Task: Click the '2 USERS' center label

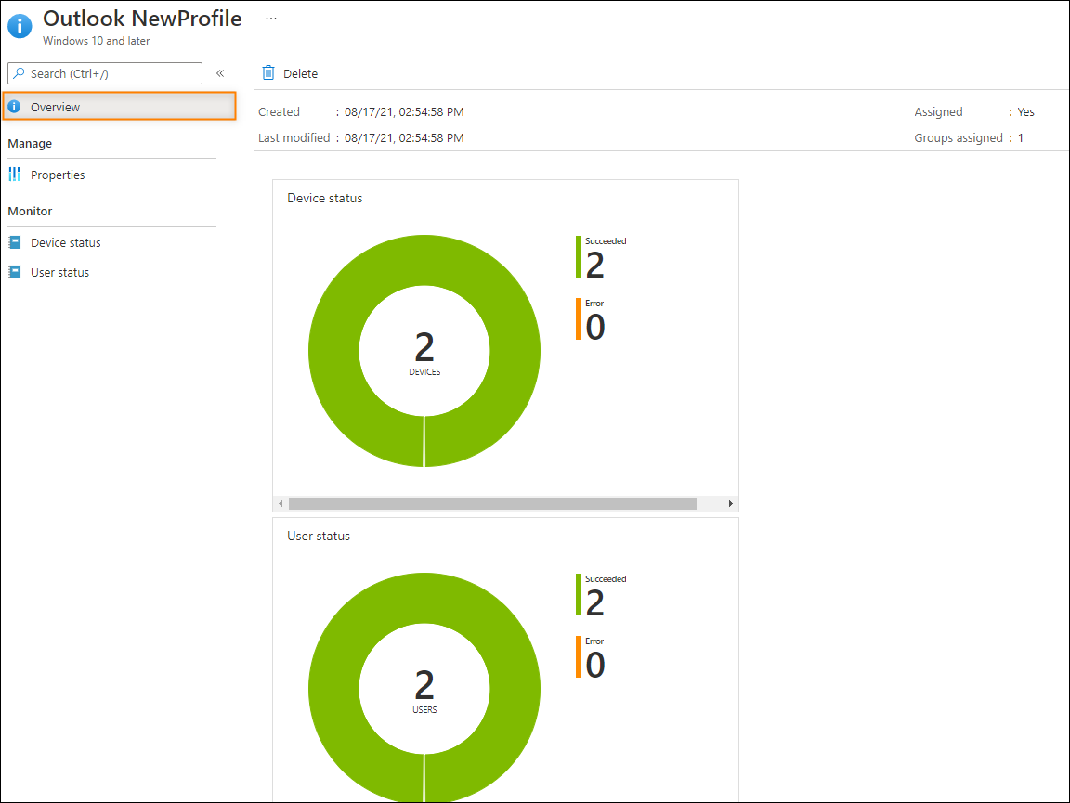Action: click(424, 691)
